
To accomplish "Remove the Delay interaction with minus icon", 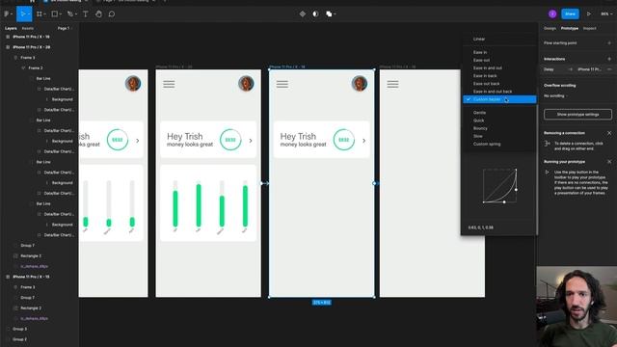I will click(x=609, y=69).
